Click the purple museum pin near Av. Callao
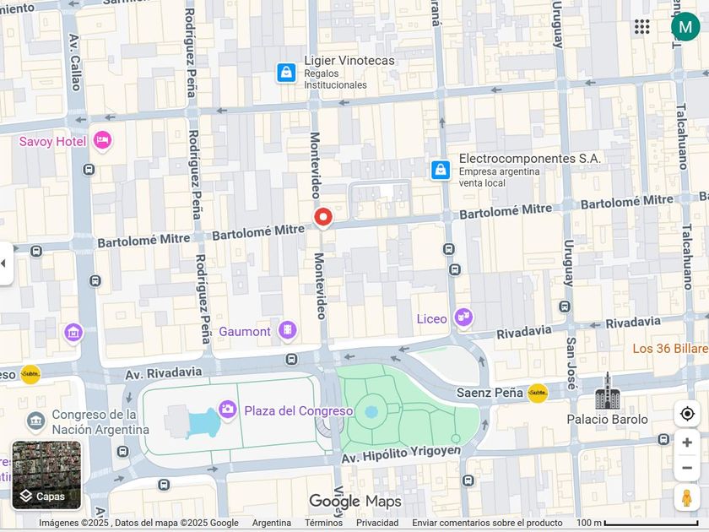 (73, 333)
